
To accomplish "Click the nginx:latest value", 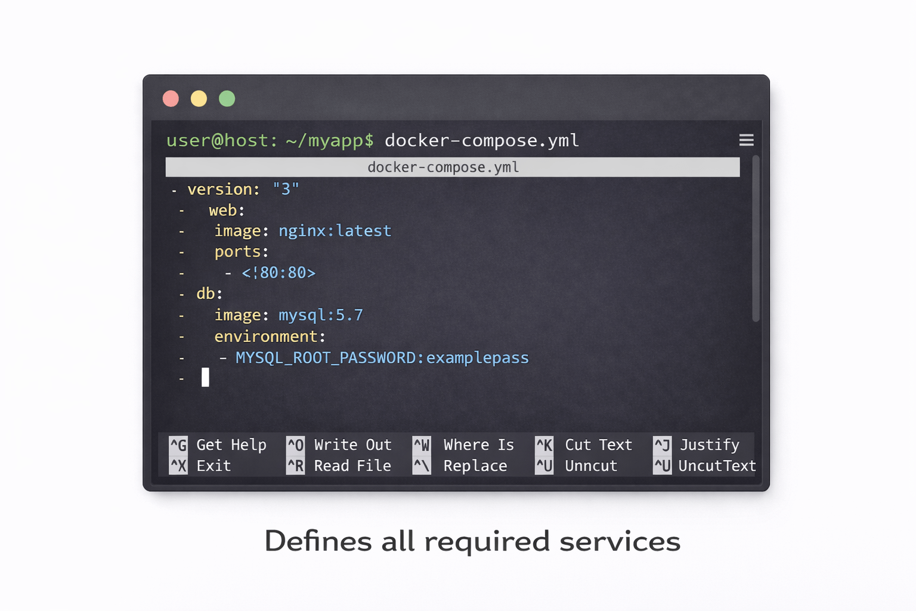I will tap(335, 231).
